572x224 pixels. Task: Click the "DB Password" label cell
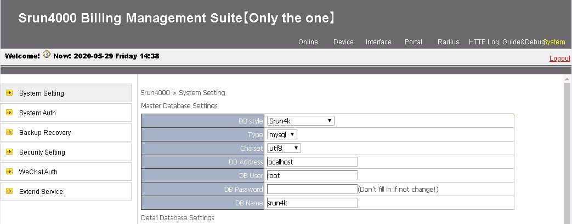click(202, 189)
